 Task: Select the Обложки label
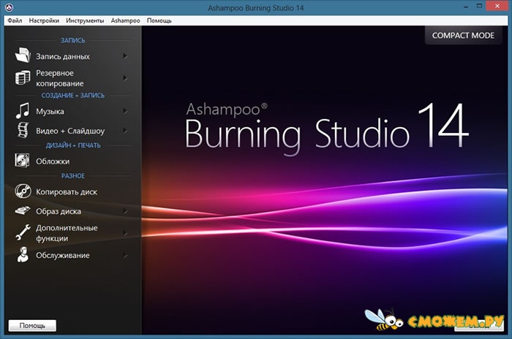coord(53,161)
